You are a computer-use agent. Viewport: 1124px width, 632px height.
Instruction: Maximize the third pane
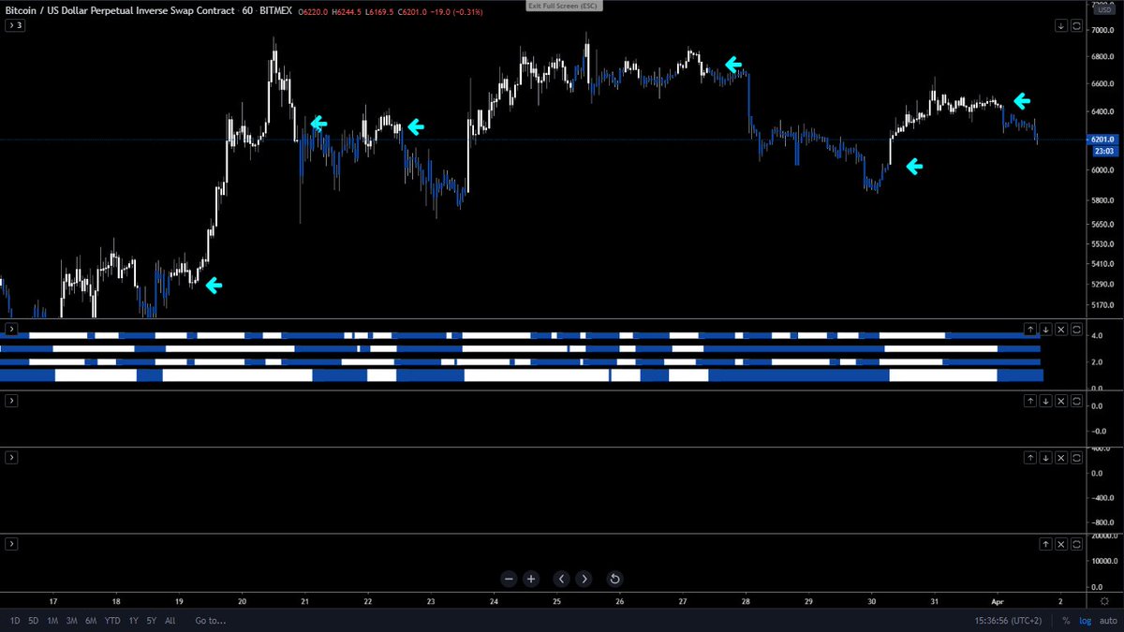(x=1075, y=401)
